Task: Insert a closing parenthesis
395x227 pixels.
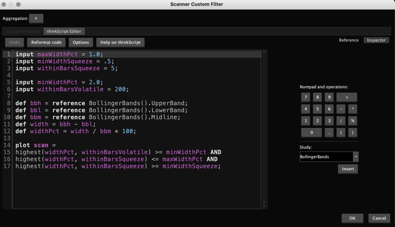Action: (x=353, y=133)
